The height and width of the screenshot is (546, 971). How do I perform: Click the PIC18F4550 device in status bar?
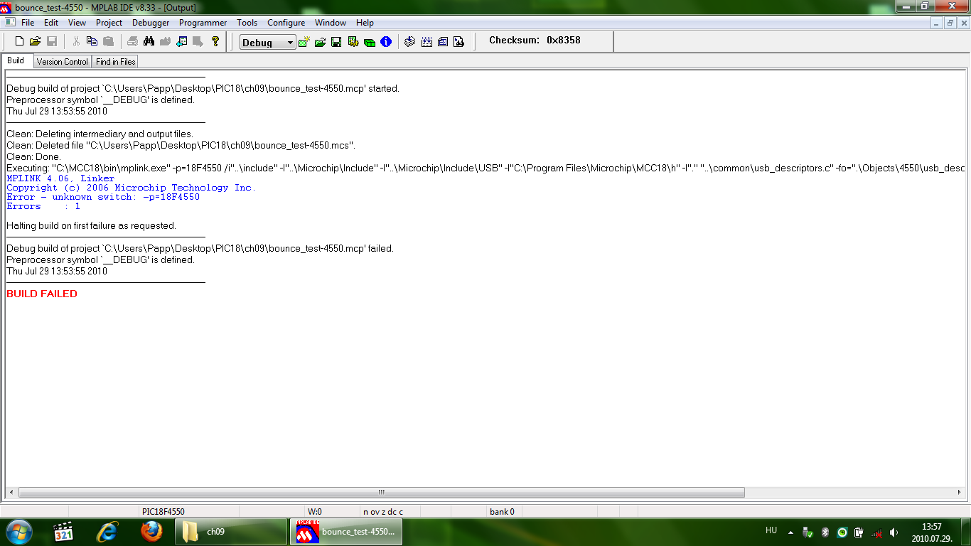163,511
